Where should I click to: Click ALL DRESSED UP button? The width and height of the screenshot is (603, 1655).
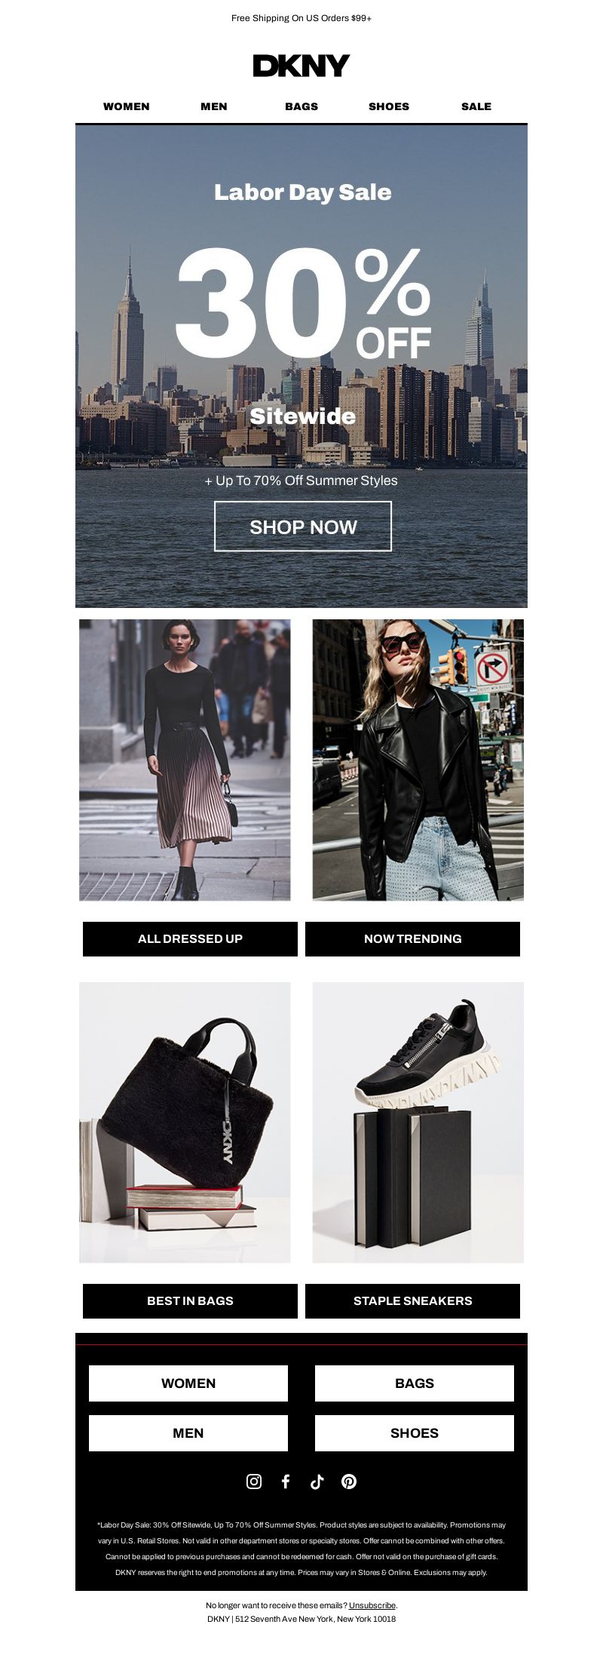click(190, 938)
